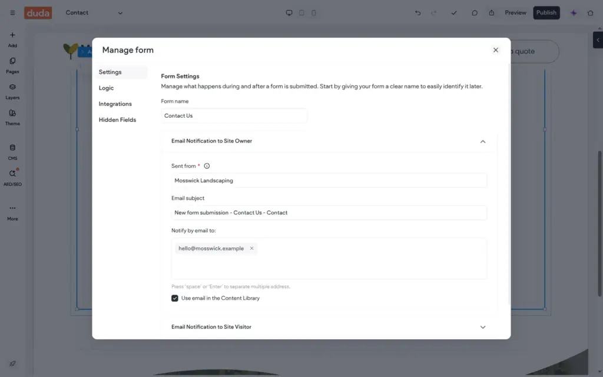This screenshot has height=377, width=603.
Task: Switch to desktop view icon
Action: point(289,13)
